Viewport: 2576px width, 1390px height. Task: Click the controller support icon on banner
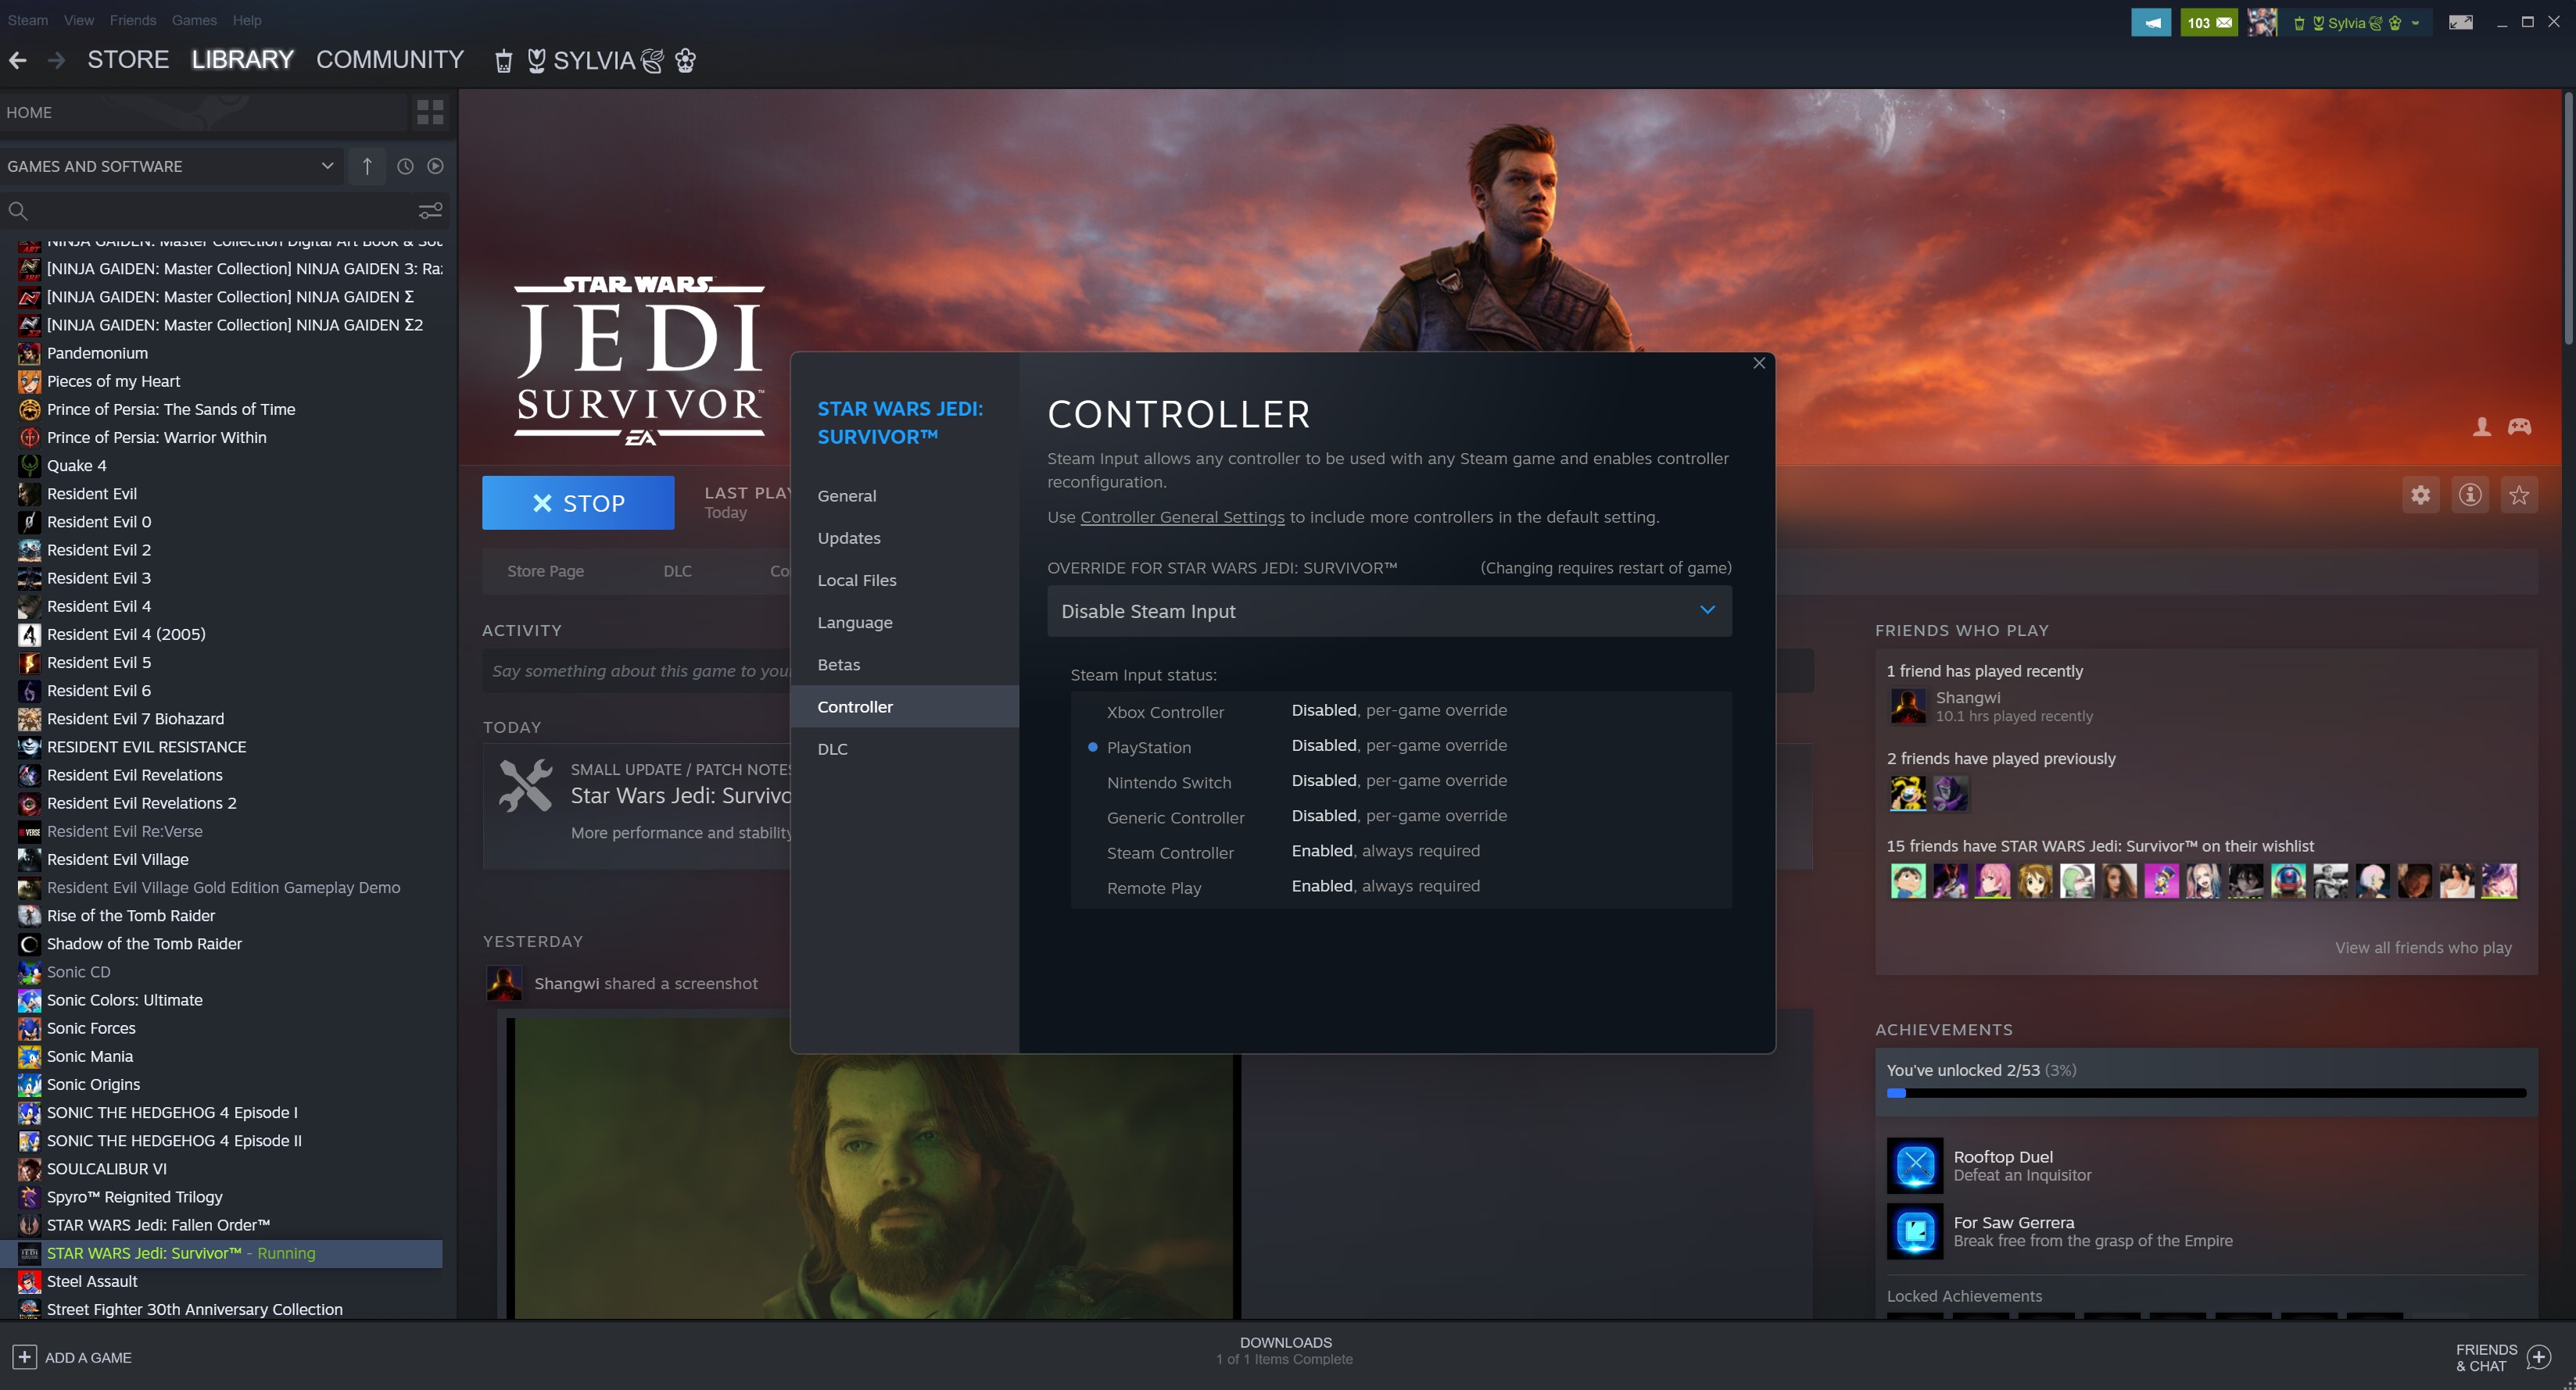pyautogui.click(x=2519, y=427)
